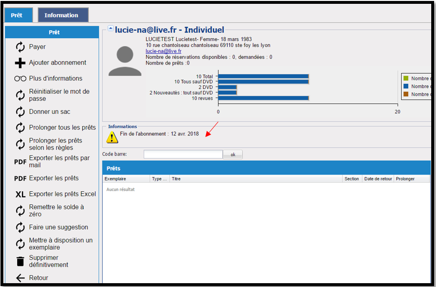
Task: Click the PDF icon for Exporter les prêts par mail
Action: pyautogui.click(x=20, y=162)
